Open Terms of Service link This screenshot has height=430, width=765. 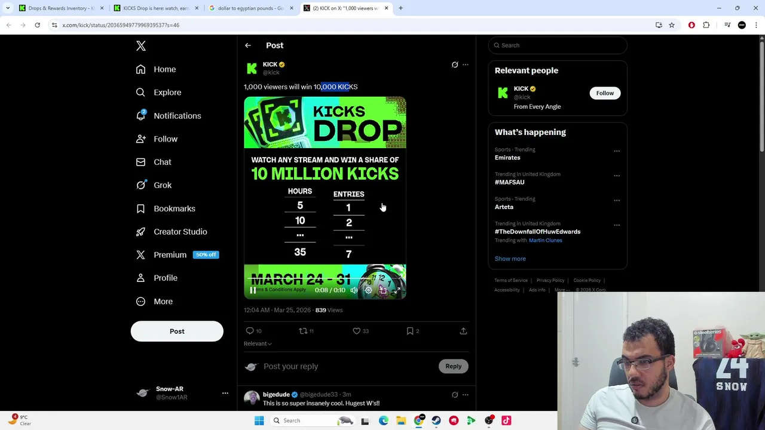pos(511,281)
